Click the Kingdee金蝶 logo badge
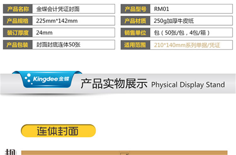 pos(48,79)
